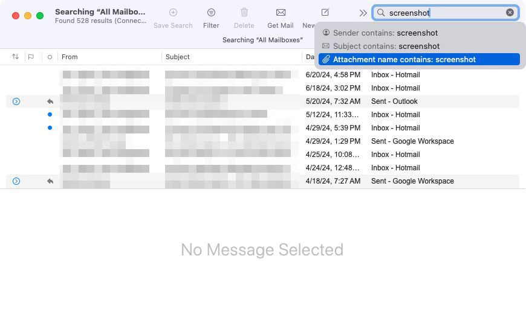This screenshot has width=526, height=311.
Task: Sort by the From column header
Action: click(x=70, y=57)
